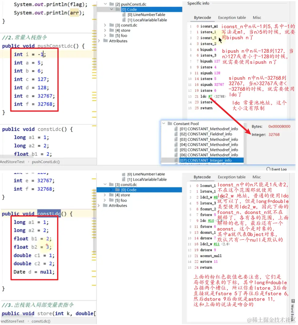This screenshot has width=298, height=325.
Task: Click the [1] LocalVariableTable file icon in top tree
Action: [124, 20]
